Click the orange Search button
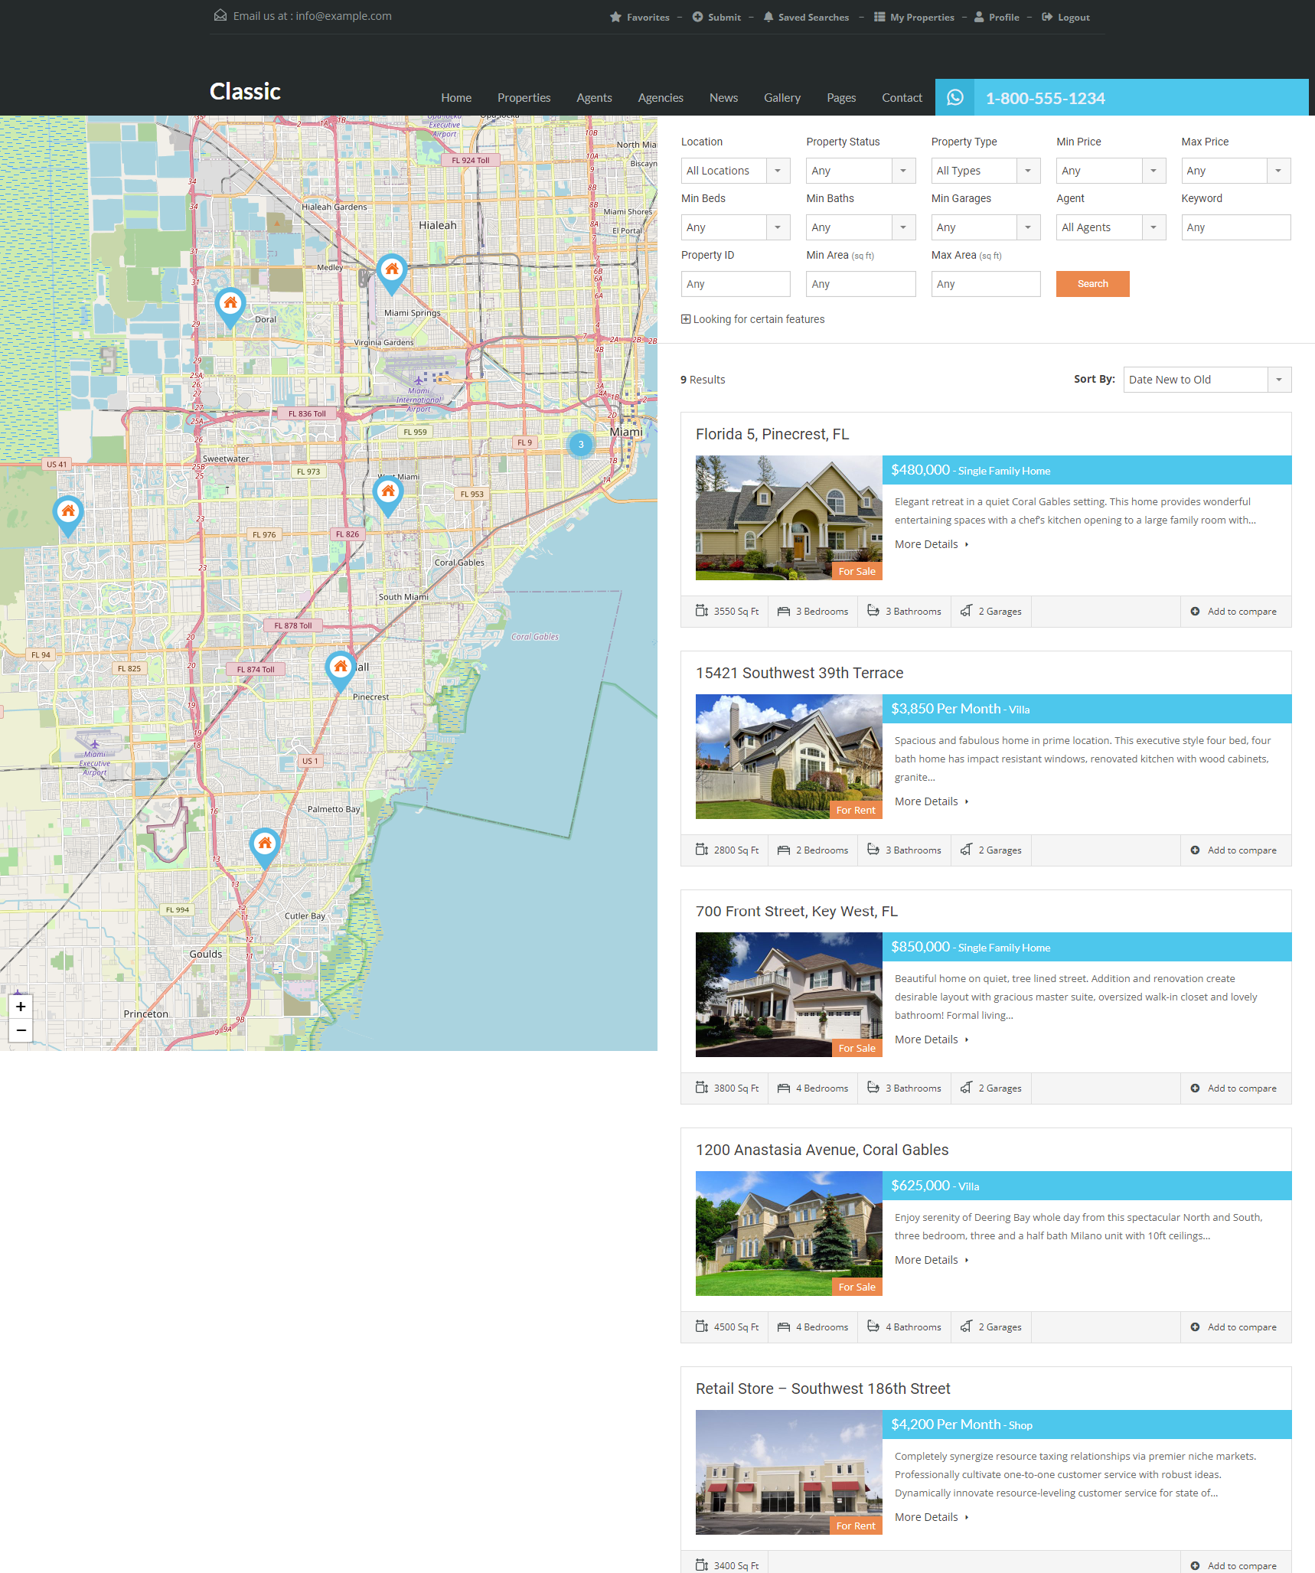Screen dimensions: 1315x1573 pos(1092,284)
